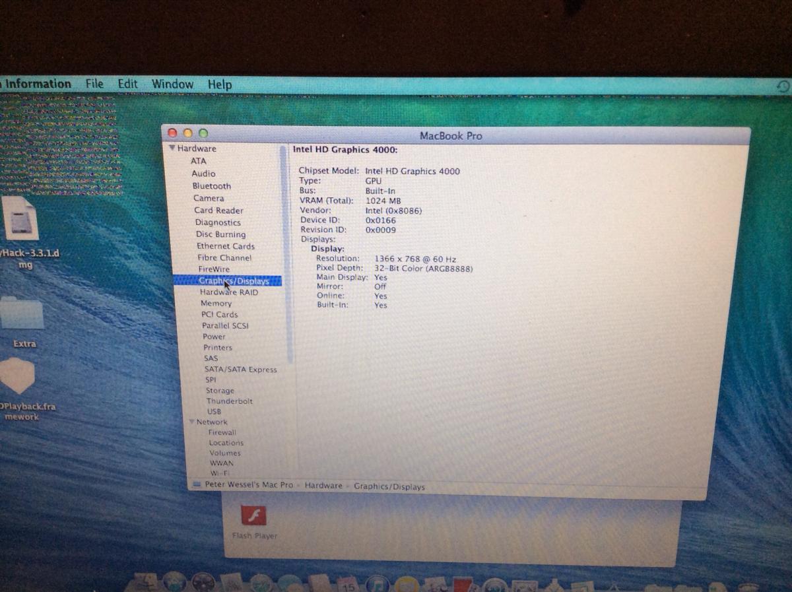Select SPI in the sidebar
Viewport: 792px width, 592px height.
pyautogui.click(x=211, y=380)
